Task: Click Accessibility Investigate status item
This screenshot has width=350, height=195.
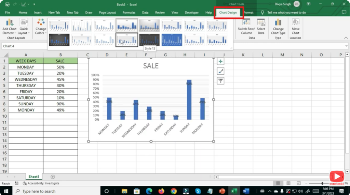Action: point(41,183)
